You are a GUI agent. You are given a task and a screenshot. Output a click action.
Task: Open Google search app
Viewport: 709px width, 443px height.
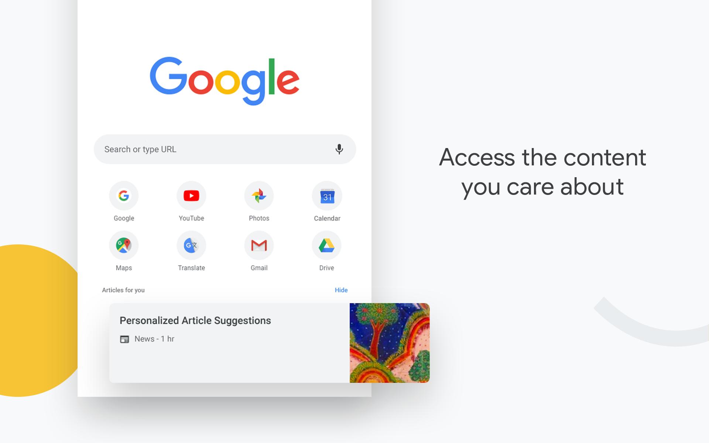pyautogui.click(x=124, y=195)
